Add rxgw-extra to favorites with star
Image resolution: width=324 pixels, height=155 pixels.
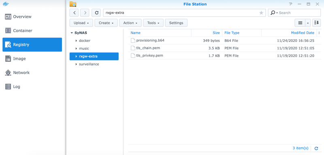click(261, 13)
